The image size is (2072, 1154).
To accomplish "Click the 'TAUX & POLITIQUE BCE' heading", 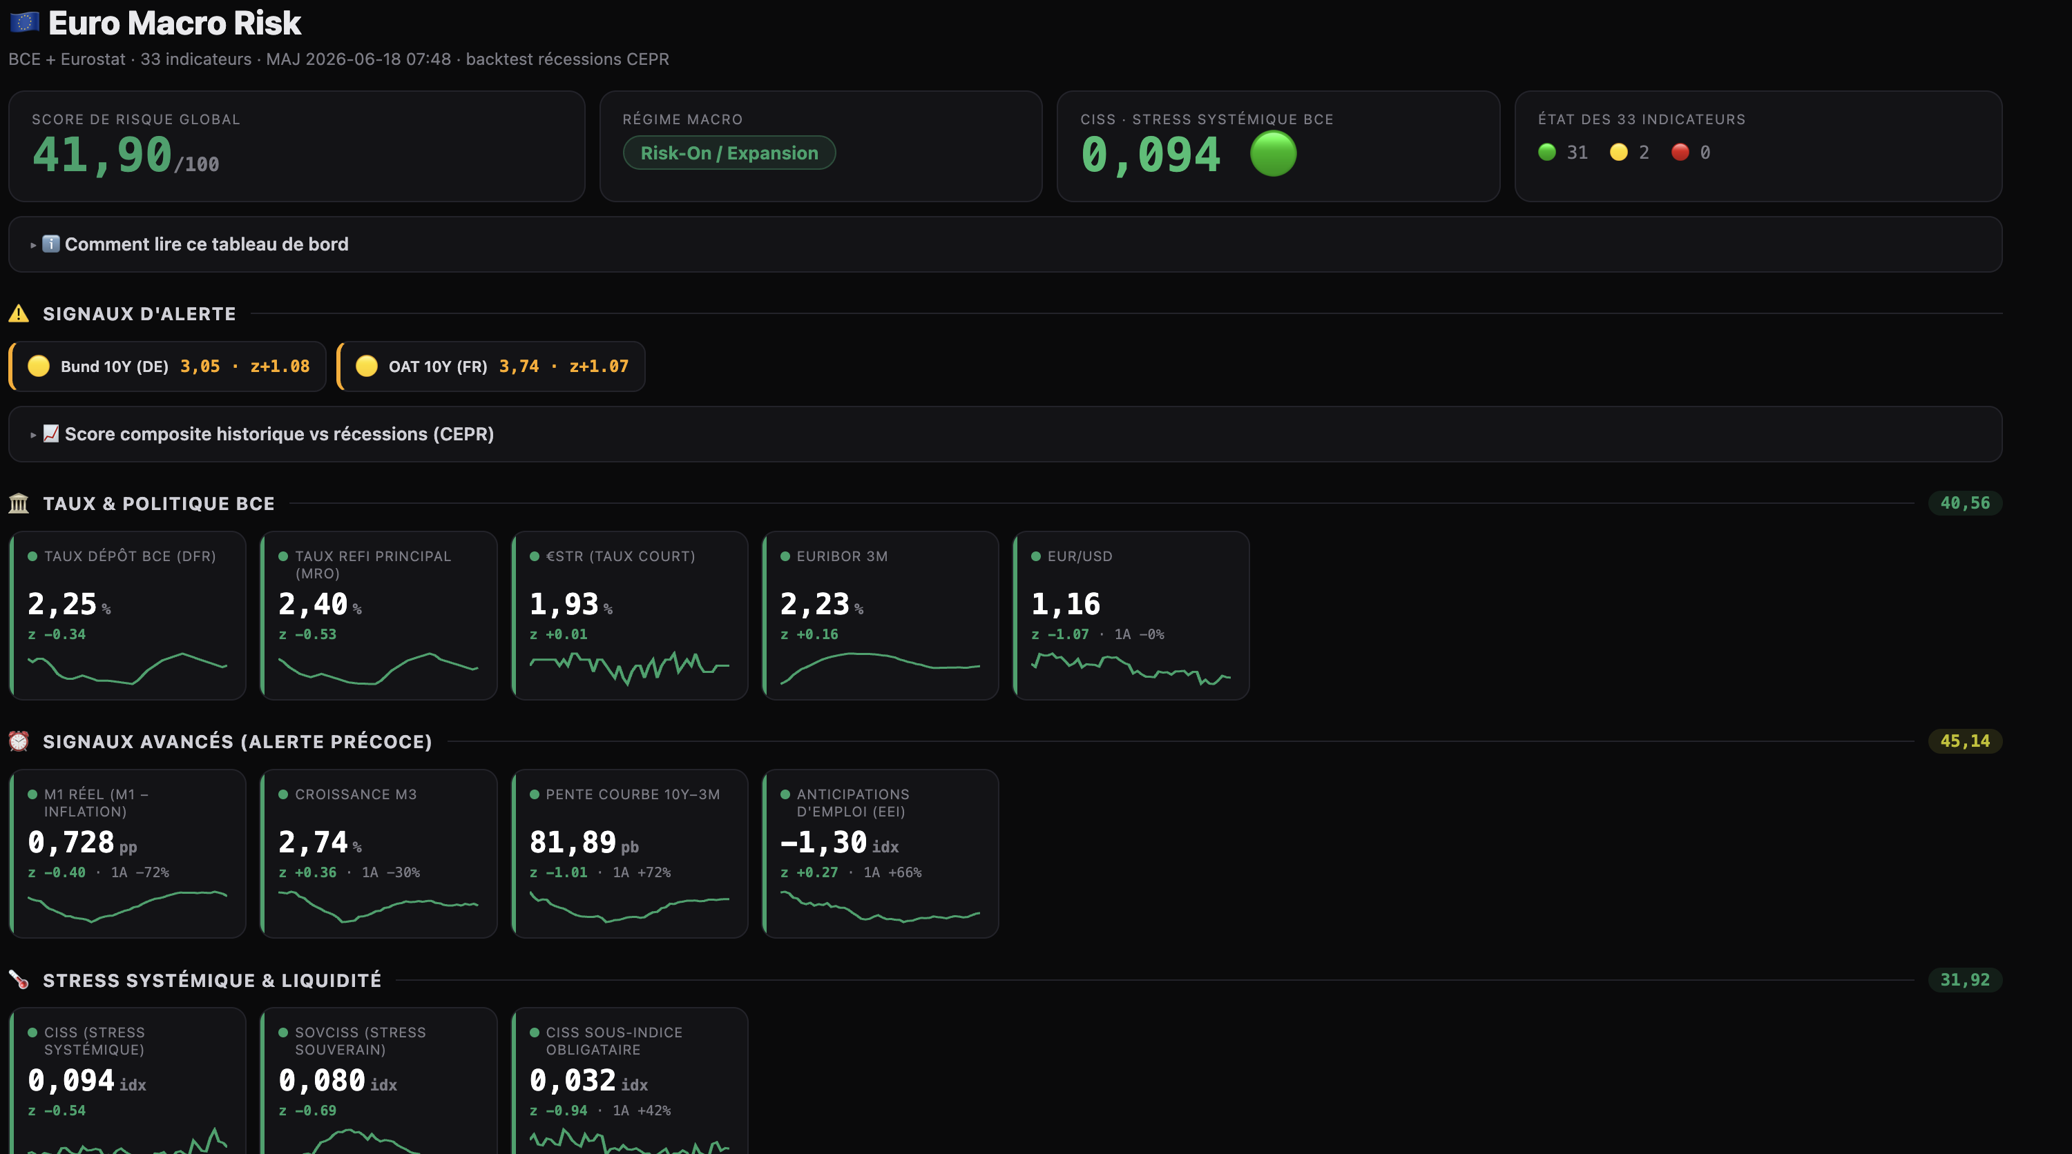I will 158,504.
